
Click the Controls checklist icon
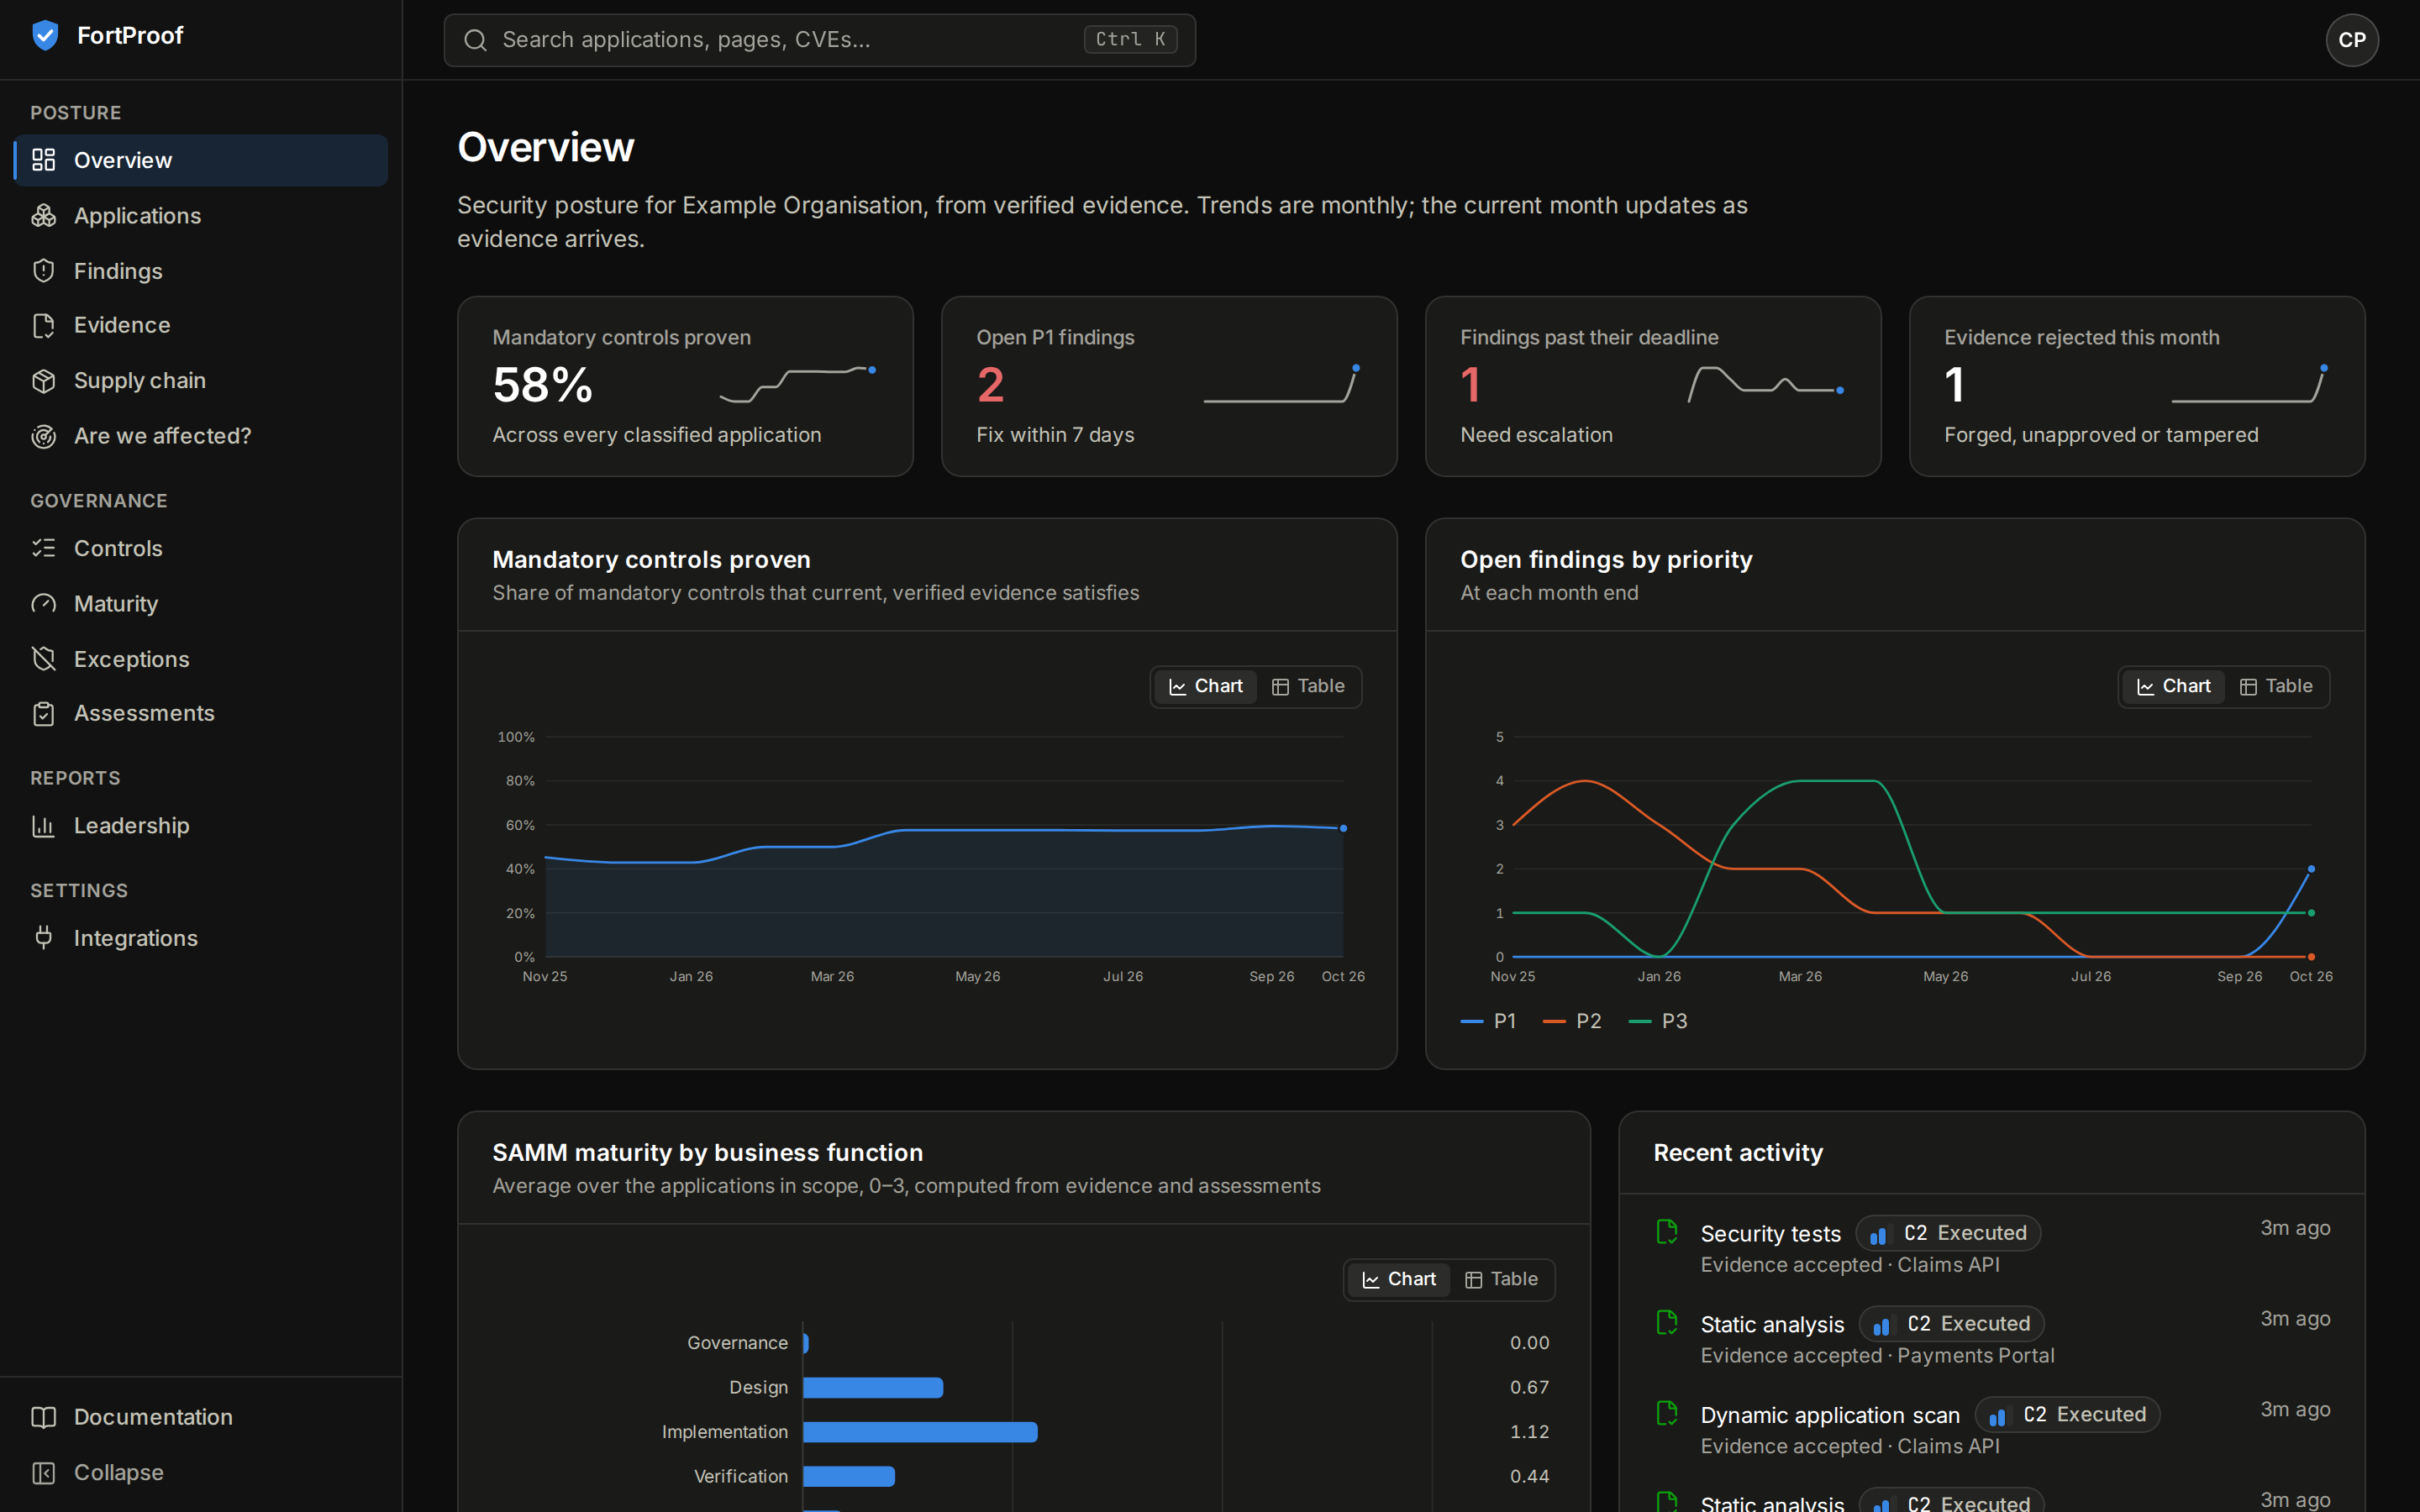43,548
